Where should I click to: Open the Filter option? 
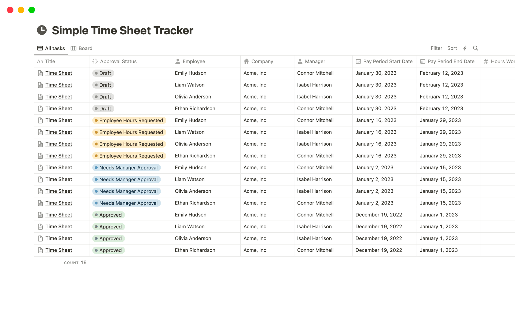(x=436, y=48)
